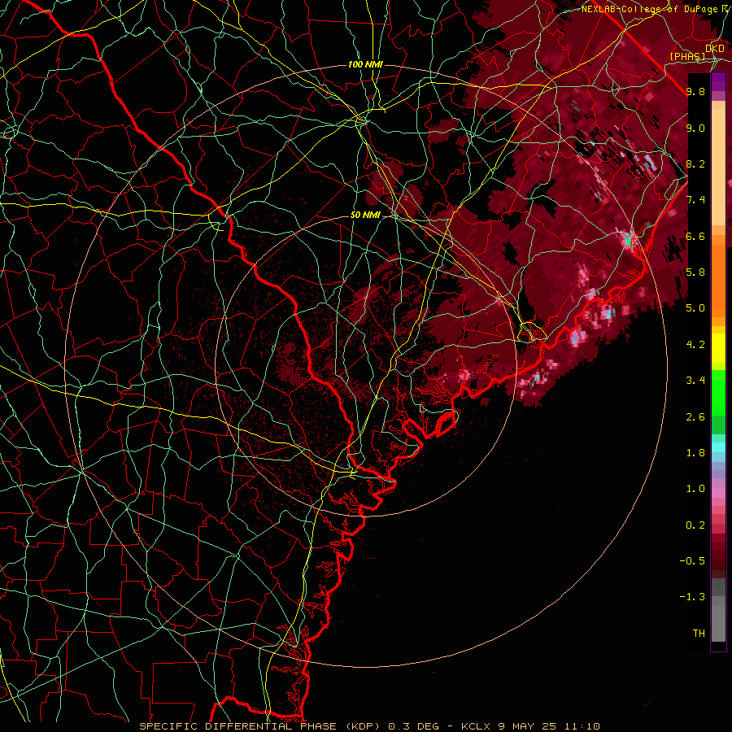Click the -1.3 value on the scale
This screenshot has width=732, height=732.
pos(692,597)
